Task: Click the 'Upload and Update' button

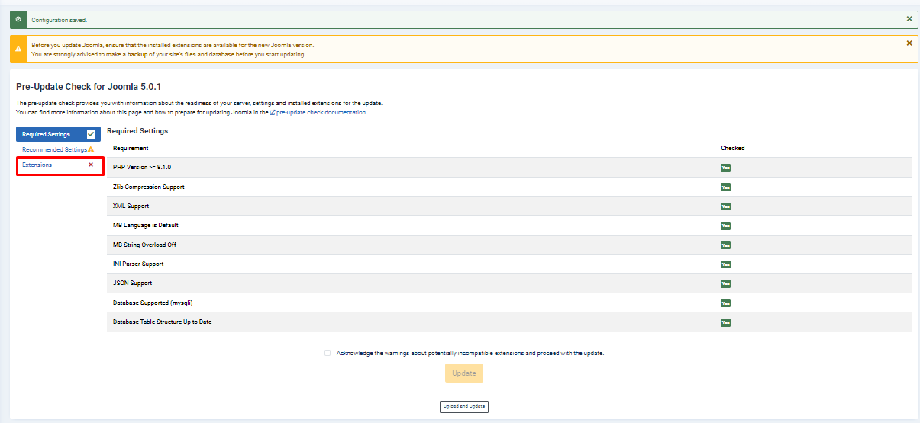Action: (464, 406)
